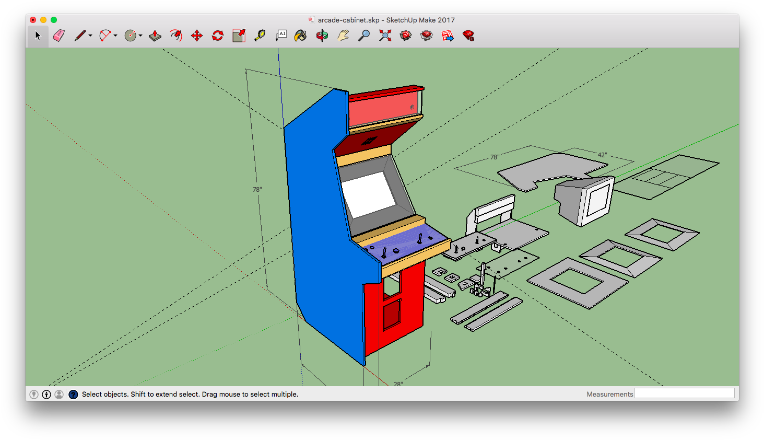
Task: Activate the Paint Bucket tool
Action: pos(300,36)
